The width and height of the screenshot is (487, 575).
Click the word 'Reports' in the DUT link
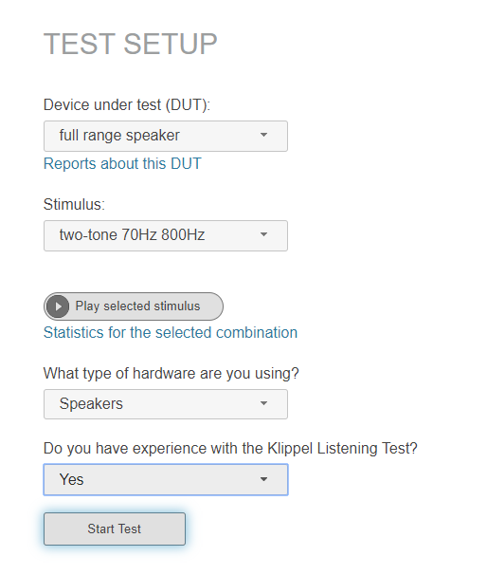click(70, 164)
